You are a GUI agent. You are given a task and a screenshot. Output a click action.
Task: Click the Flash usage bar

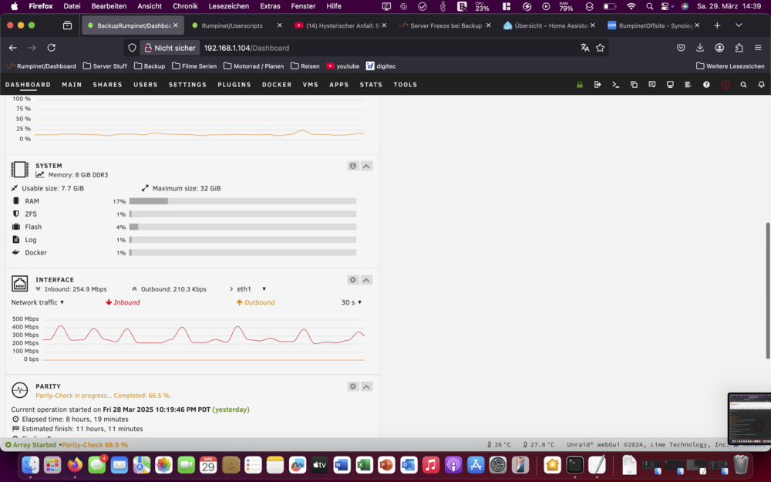243,227
